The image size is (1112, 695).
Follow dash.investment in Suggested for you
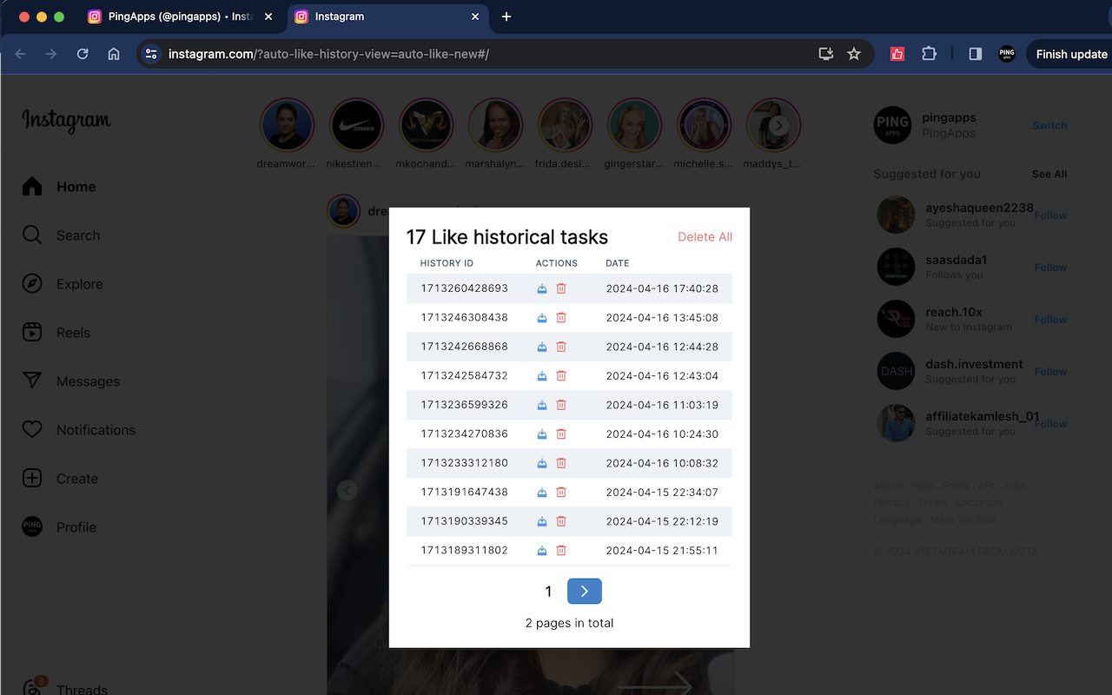1049,371
